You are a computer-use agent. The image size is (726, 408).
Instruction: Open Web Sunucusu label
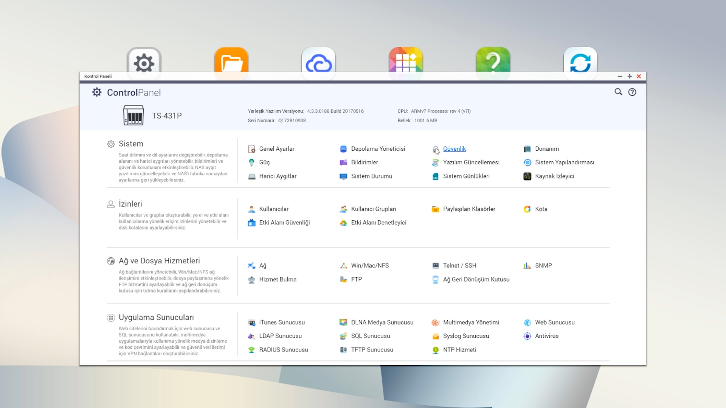tap(555, 322)
